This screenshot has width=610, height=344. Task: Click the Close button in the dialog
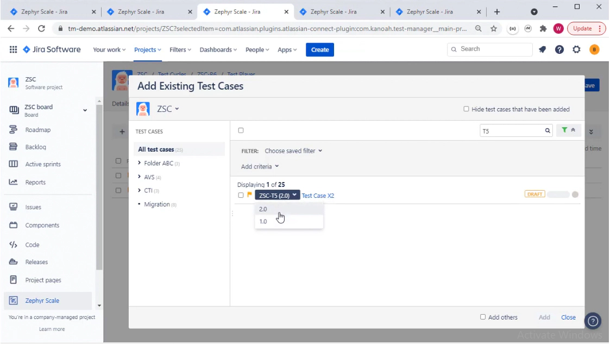[x=568, y=317]
